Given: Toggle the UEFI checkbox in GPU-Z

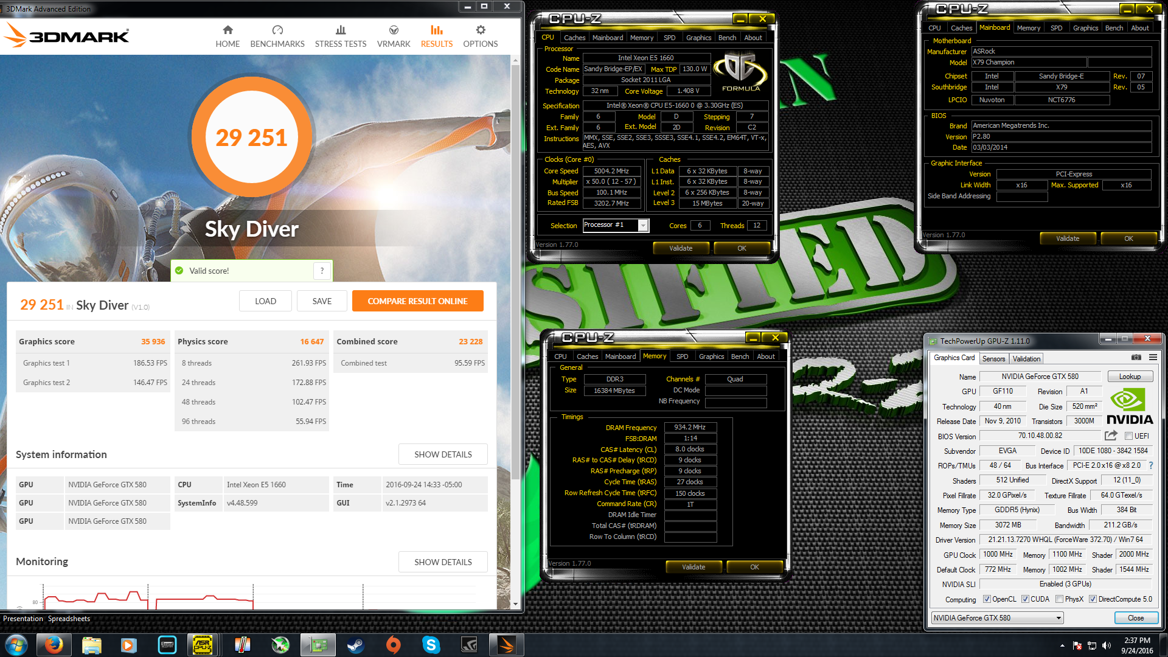Looking at the screenshot, I should click(1128, 436).
